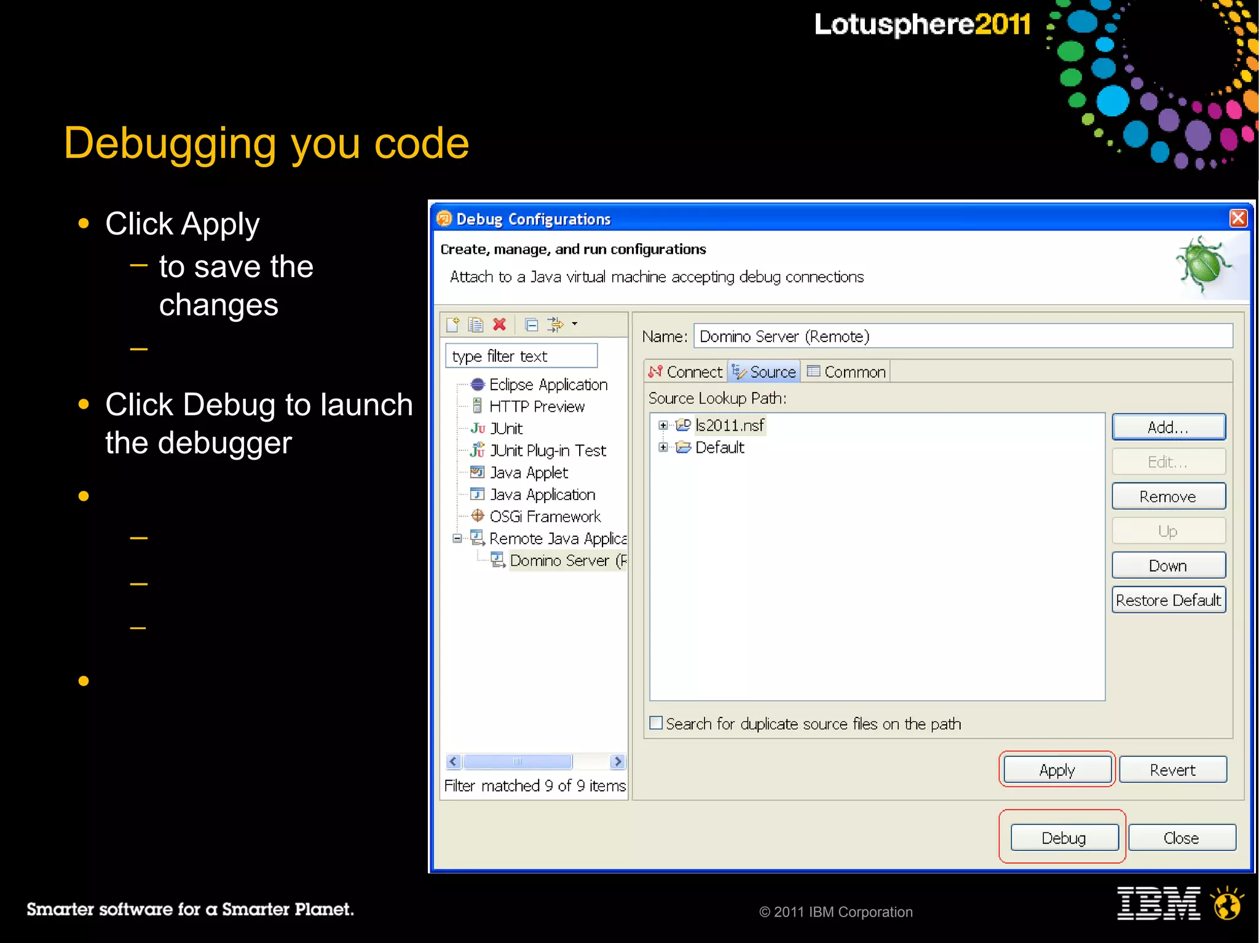Click the Default folder icon

click(x=683, y=447)
